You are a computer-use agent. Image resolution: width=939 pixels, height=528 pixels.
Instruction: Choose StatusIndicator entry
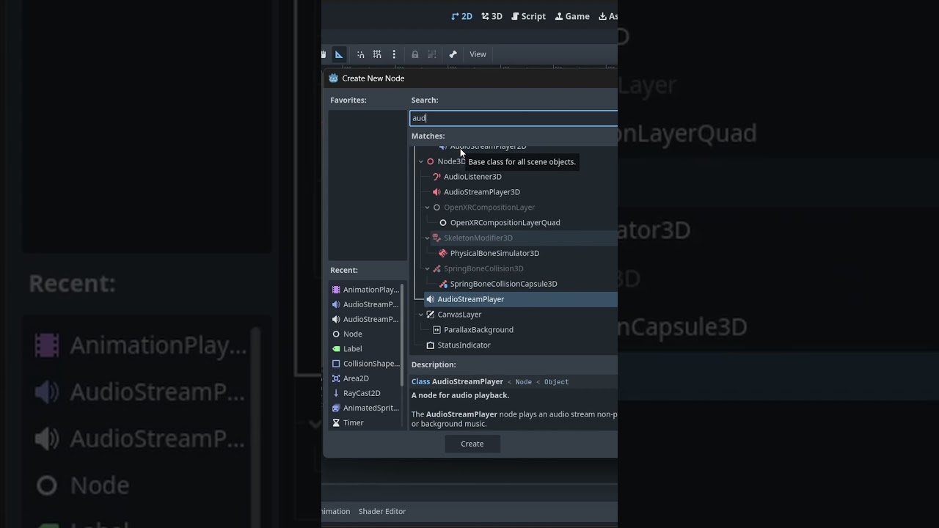pyautogui.click(x=464, y=345)
